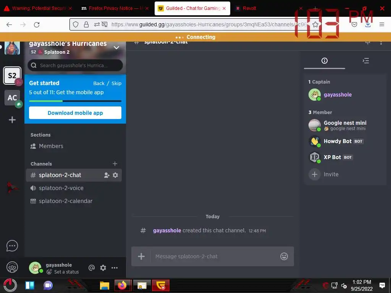Search gayasshole's Hurricanes field
This screenshot has height=293, width=391.
tap(75, 65)
